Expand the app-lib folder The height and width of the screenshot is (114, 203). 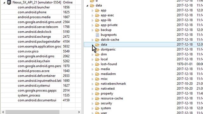(92, 20)
